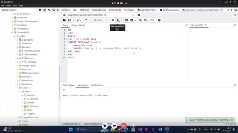Select the Sequences tree item
The width and height of the screenshot is (238, 133).
27,84
